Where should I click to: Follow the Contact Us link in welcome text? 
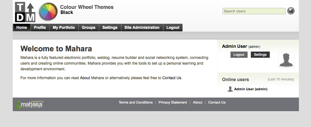[172, 78]
